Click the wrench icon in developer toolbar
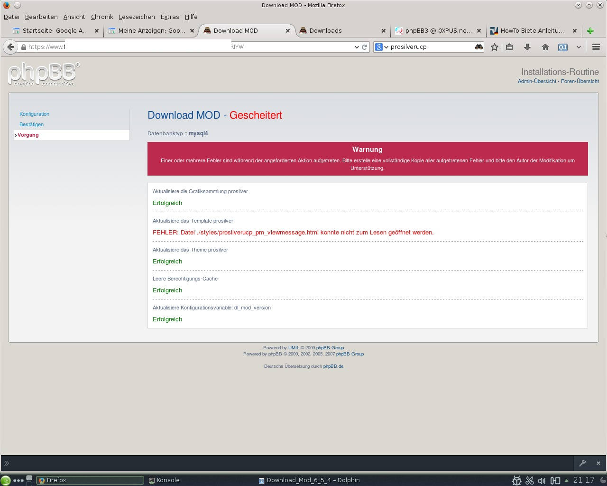Viewport: 607px width, 486px height. (582, 463)
